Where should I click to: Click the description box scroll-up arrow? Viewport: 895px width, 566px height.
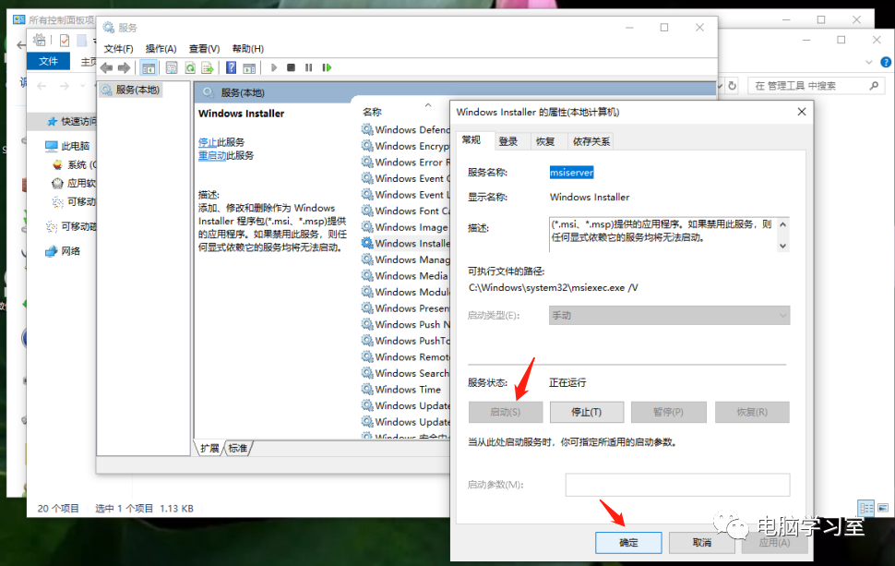tap(783, 224)
